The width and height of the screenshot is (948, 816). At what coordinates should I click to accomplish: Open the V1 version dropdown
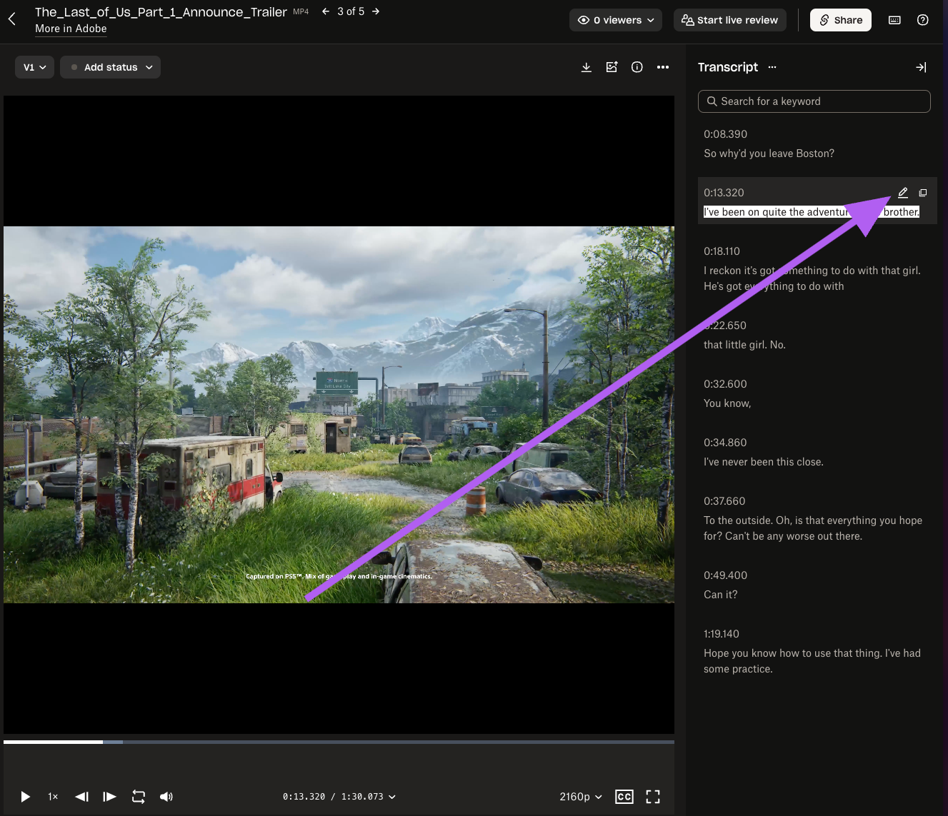34,67
